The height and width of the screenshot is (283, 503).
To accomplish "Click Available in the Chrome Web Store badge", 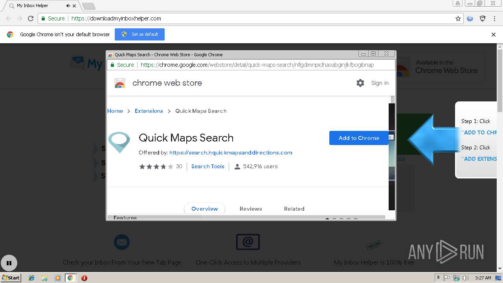I will pyautogui.click(x=440, y=67).
